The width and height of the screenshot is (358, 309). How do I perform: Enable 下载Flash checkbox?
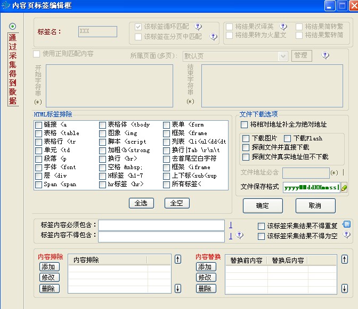pos(287,138)
